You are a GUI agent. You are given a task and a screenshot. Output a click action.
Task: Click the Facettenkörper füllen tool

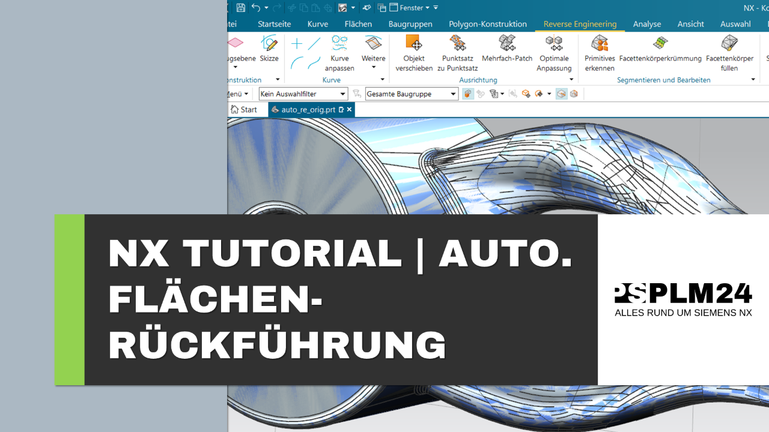coord(729,53)
